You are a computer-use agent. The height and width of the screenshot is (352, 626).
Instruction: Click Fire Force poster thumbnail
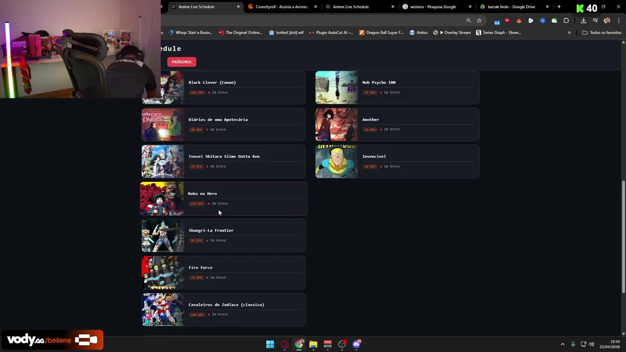(163, 273)
